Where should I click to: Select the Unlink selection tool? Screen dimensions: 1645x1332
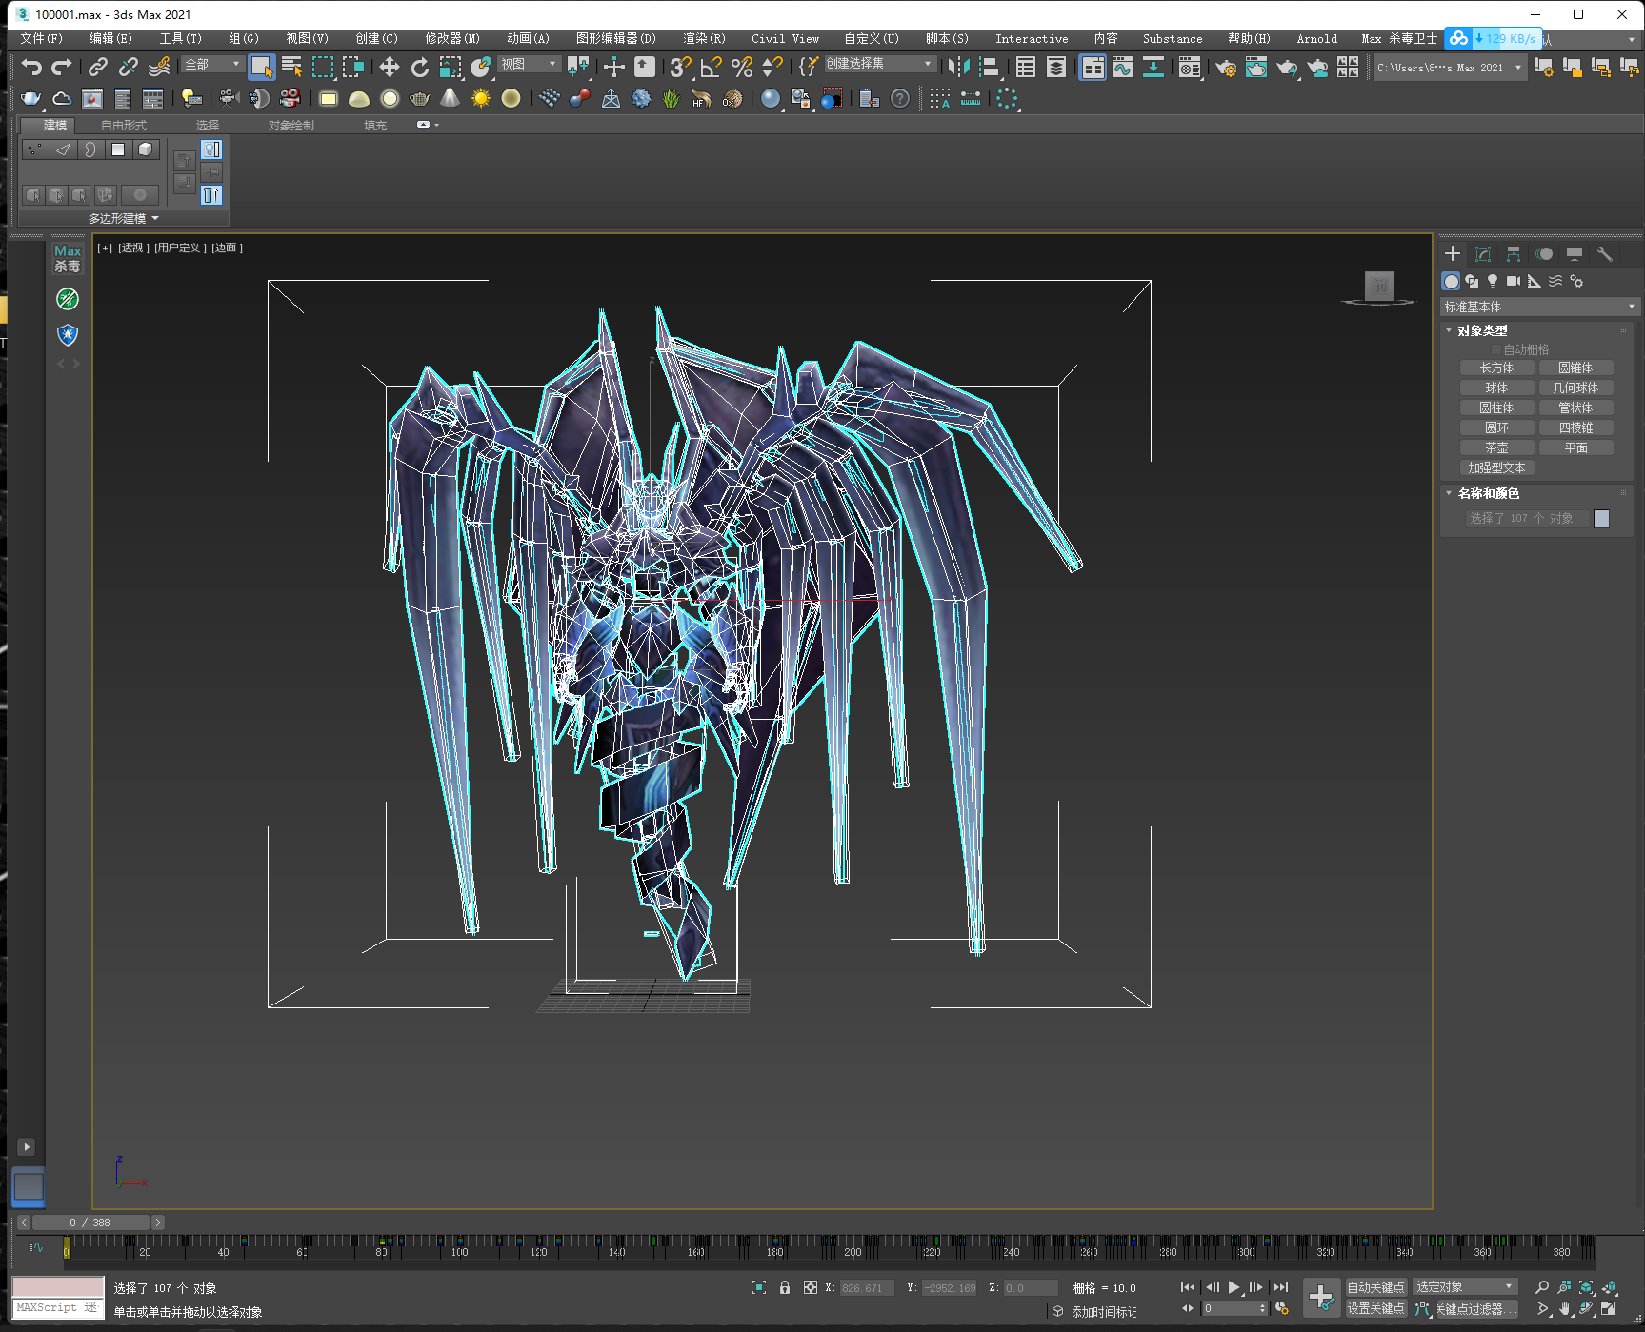pyautogui.click(x=128, y=67)
